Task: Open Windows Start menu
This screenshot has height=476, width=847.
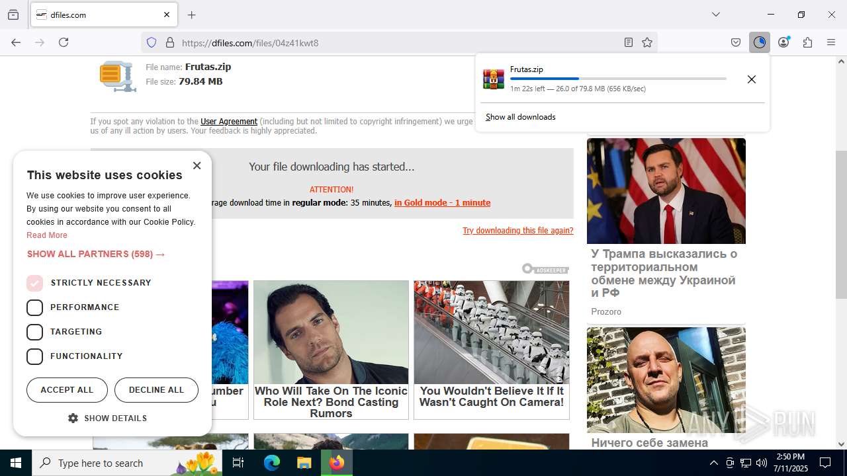Action: (16, 463)
